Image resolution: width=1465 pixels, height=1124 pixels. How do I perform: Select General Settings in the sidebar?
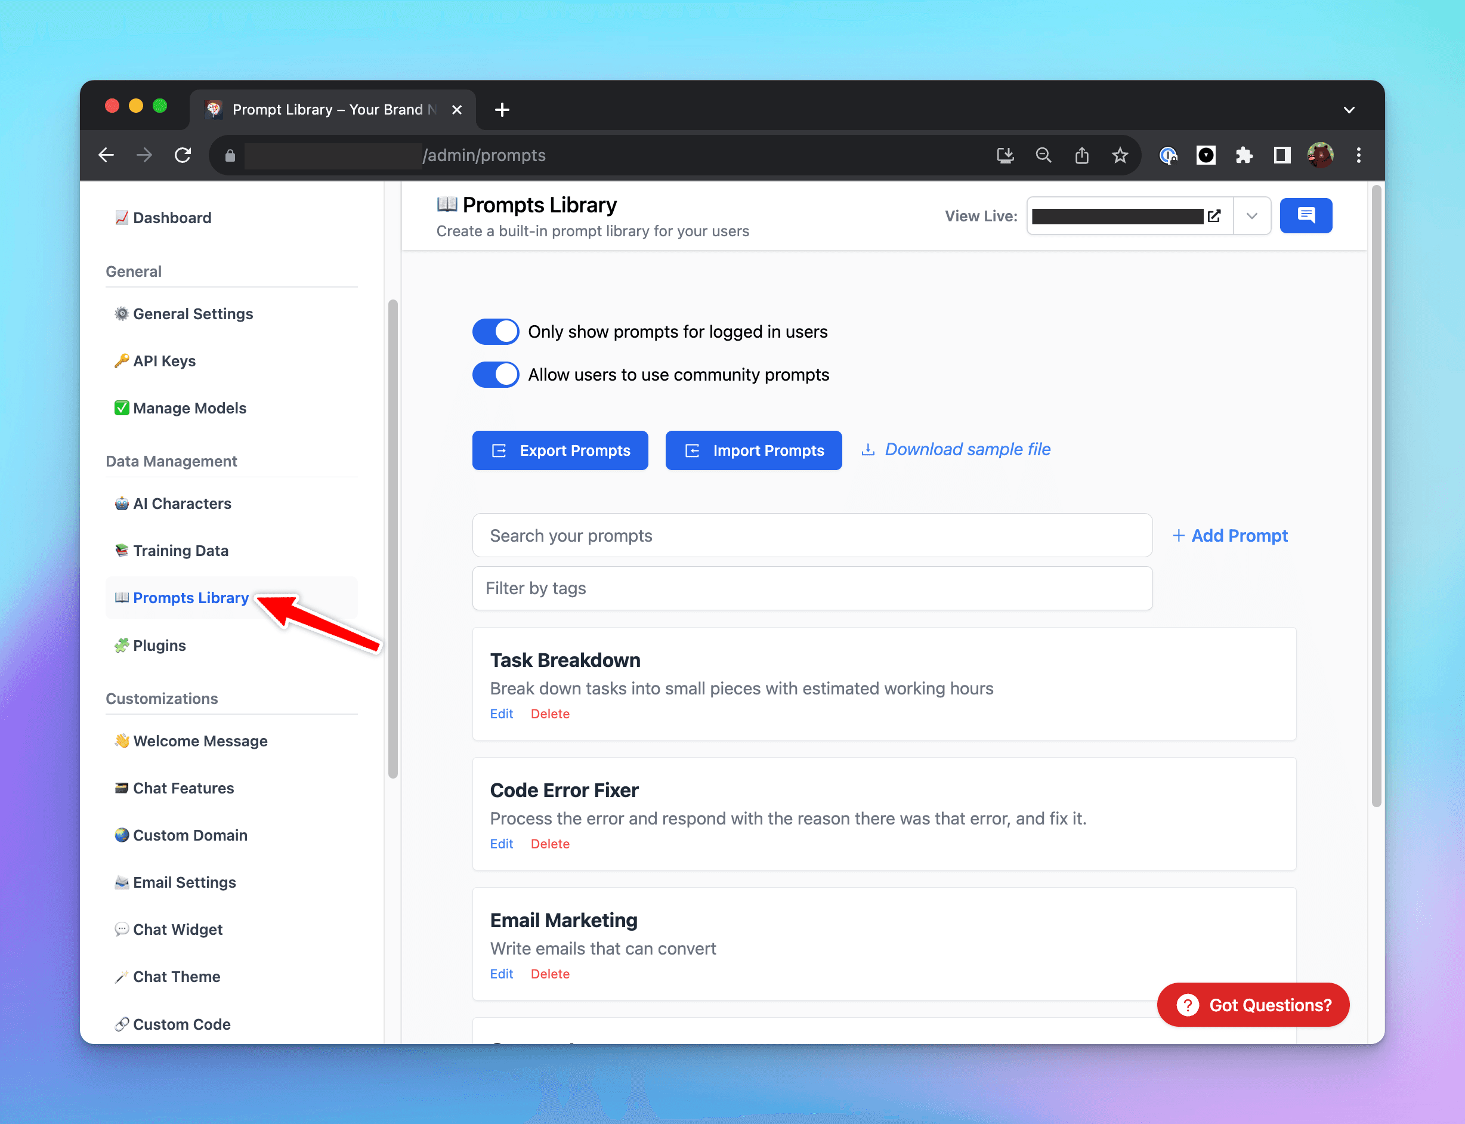click(193, 313)
